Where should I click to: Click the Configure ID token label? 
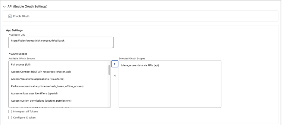(x=24, y=117)
